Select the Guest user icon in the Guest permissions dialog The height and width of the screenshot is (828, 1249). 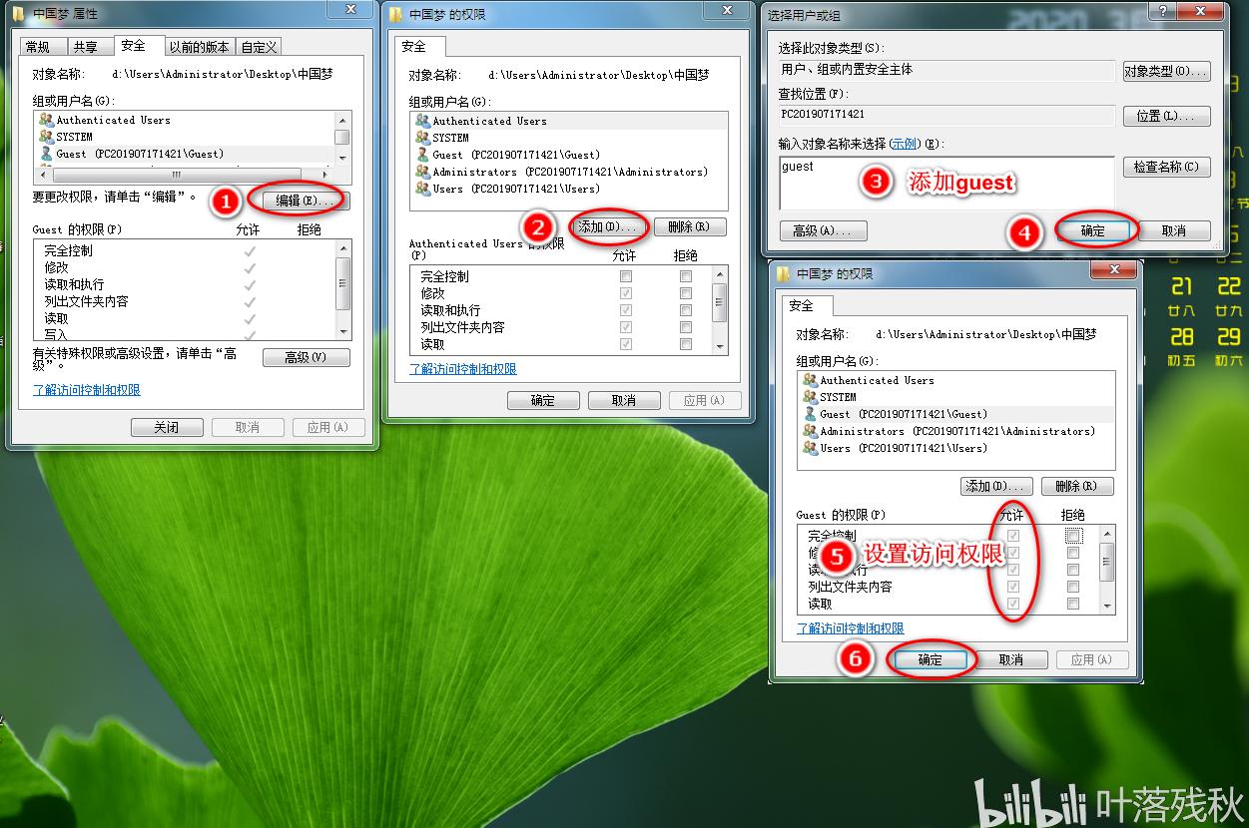(x=809, y=414)
